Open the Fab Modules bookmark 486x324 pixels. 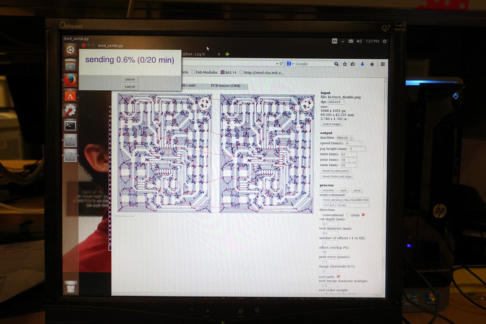204,72
